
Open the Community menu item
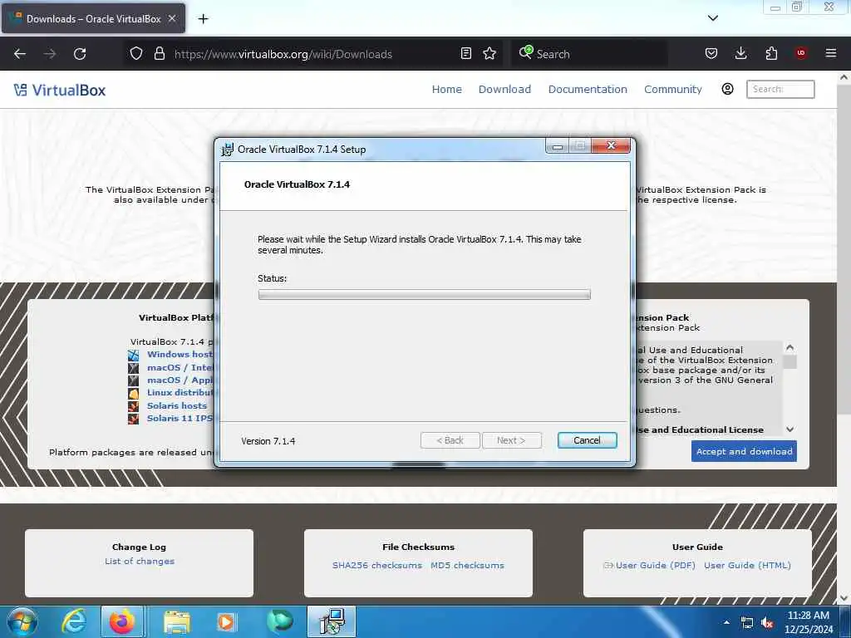(x=673, y=90)
